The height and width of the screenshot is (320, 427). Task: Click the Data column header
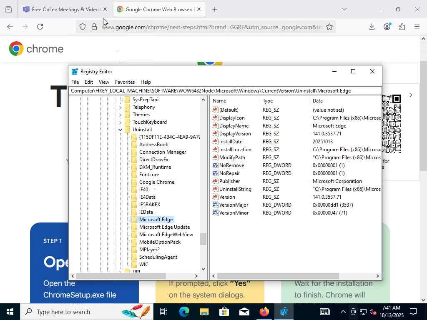tap(317, 101)
